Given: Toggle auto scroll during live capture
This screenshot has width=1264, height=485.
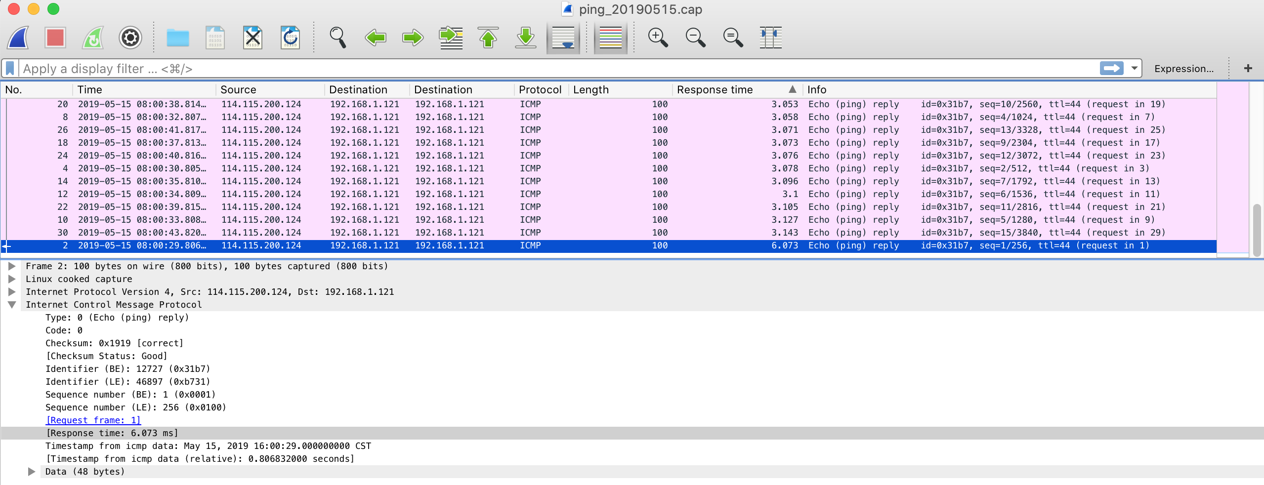Looking at the screenshot, I should 562,38.
